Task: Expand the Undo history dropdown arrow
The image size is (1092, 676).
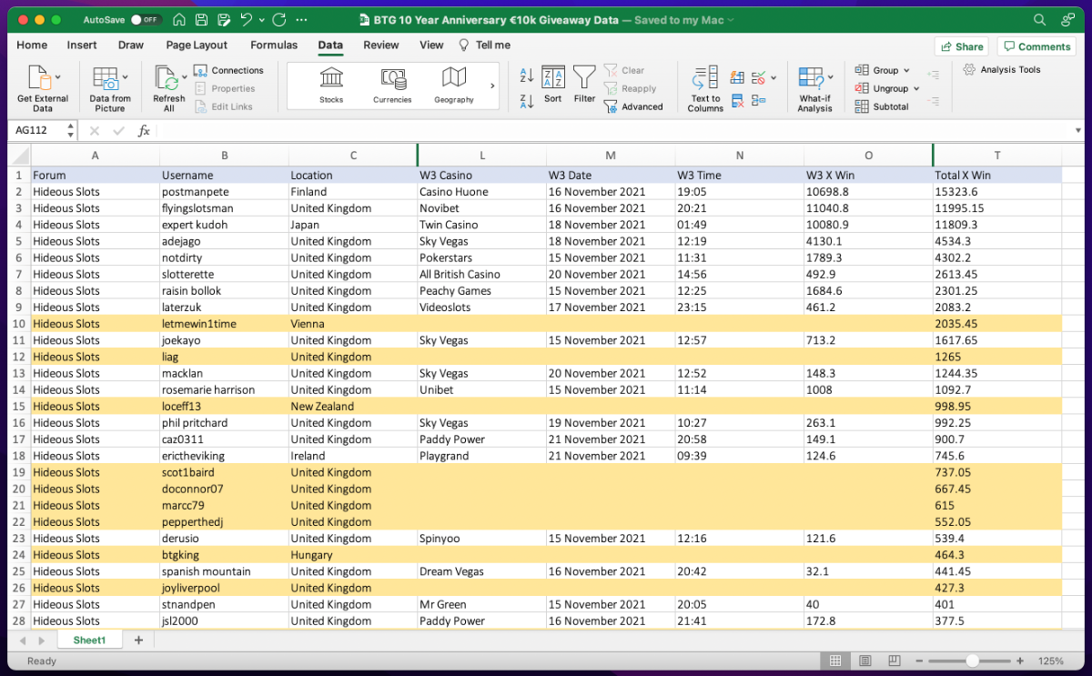Action: (262, 20)
